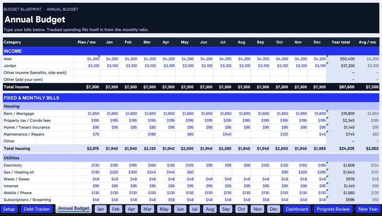
Task: Select the INCOME section heading
Action: (13, 51)
